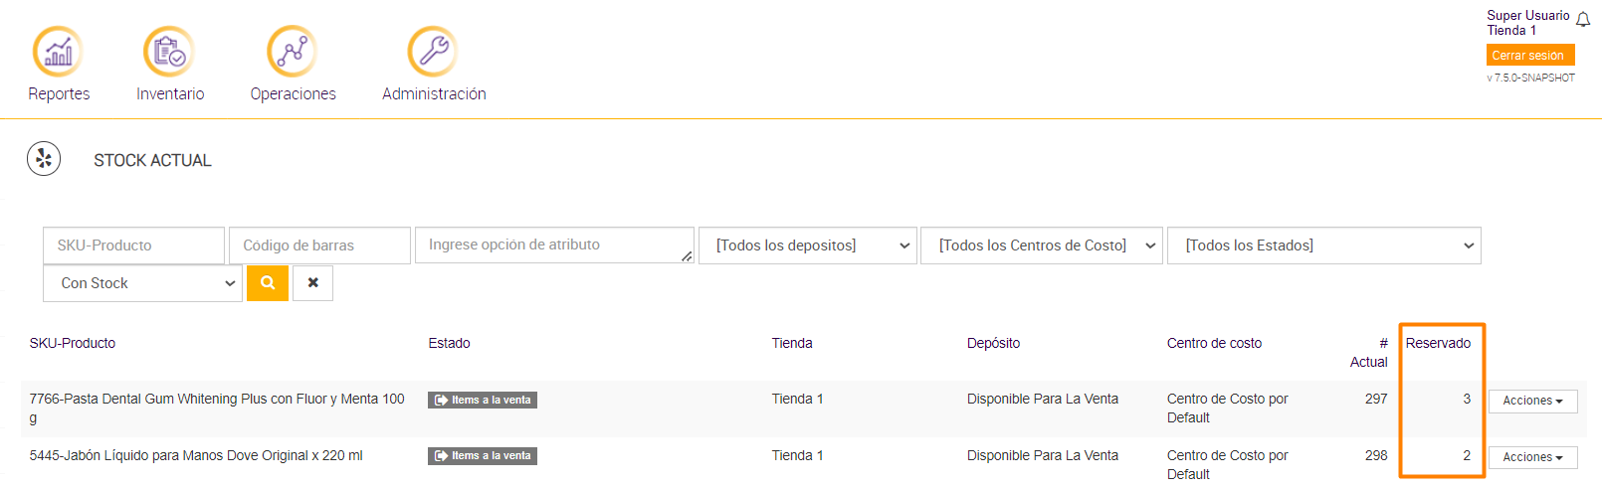Focus the Código de barras field
This screenshot has height=490, width=1602.
319,245
